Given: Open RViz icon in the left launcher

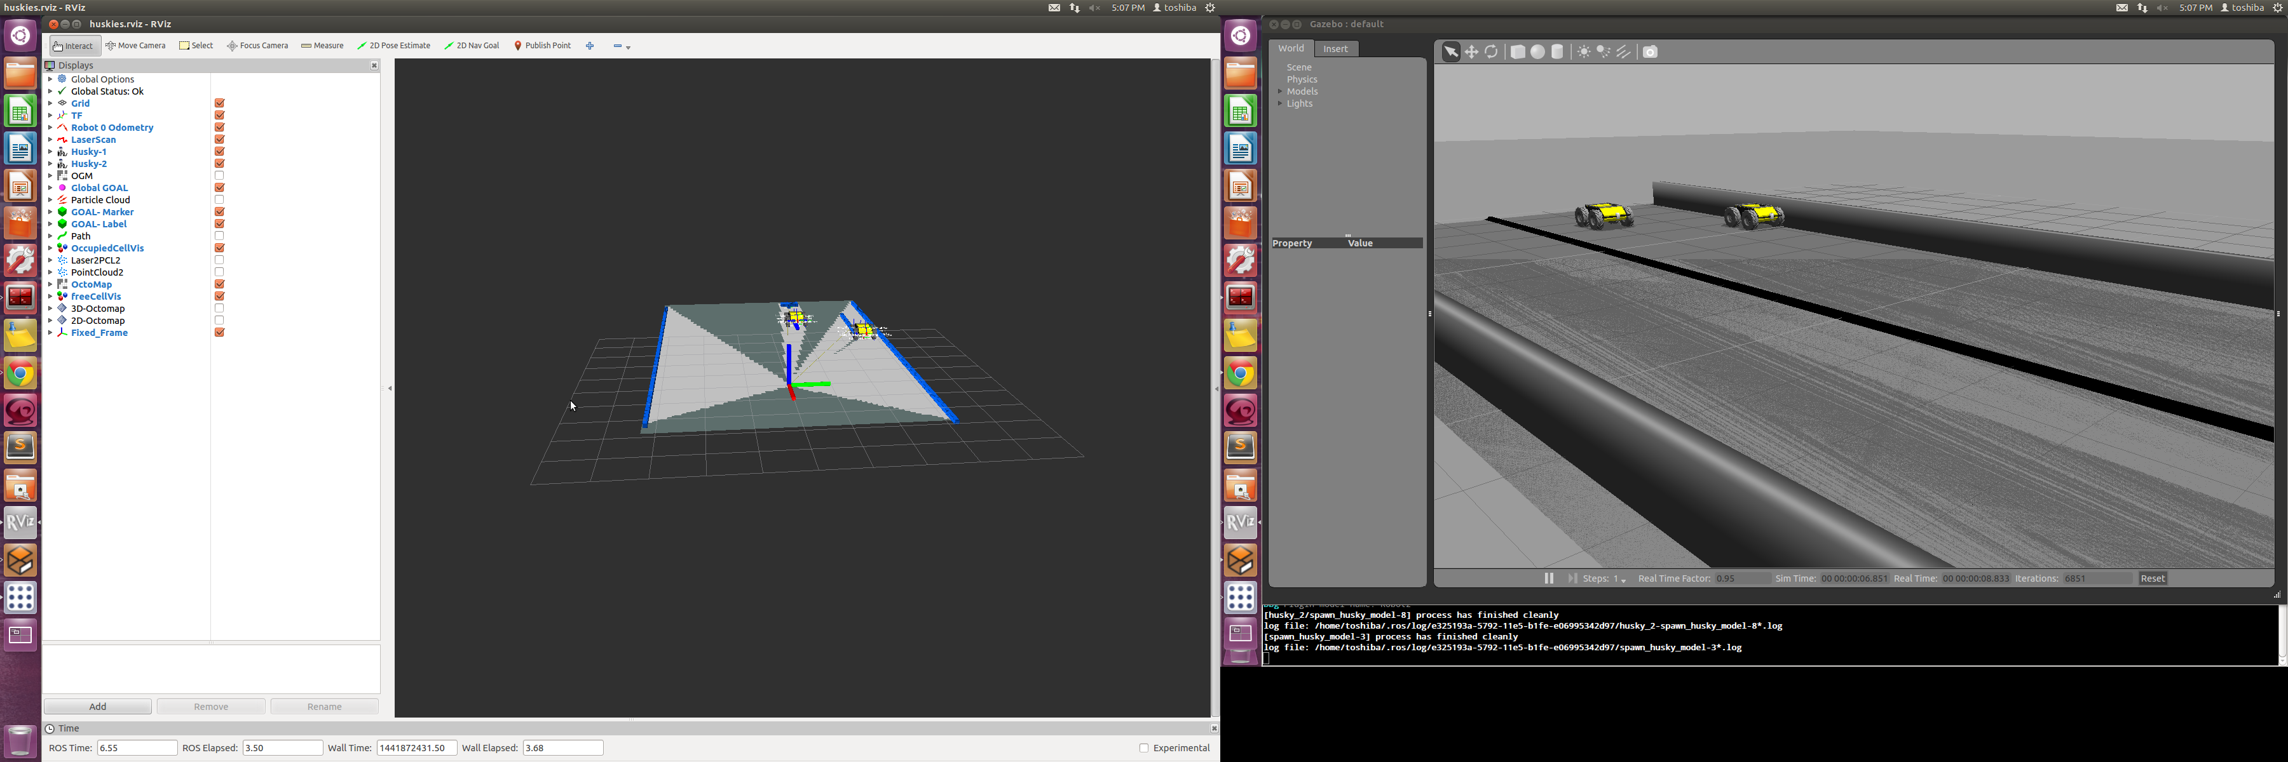Looking at the screenshot, I should [x=20, y=523].
